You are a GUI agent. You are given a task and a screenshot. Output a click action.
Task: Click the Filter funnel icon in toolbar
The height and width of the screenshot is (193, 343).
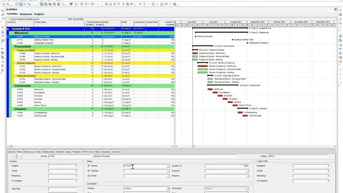click(86, 4)
